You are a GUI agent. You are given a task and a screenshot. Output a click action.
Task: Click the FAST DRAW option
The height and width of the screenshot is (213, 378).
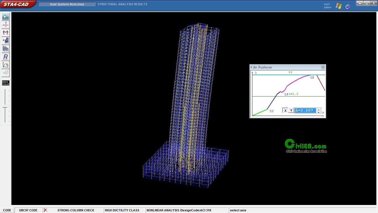tap(327, 6)
